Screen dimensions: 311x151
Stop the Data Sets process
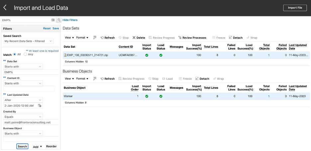click(x=124, y=38)
